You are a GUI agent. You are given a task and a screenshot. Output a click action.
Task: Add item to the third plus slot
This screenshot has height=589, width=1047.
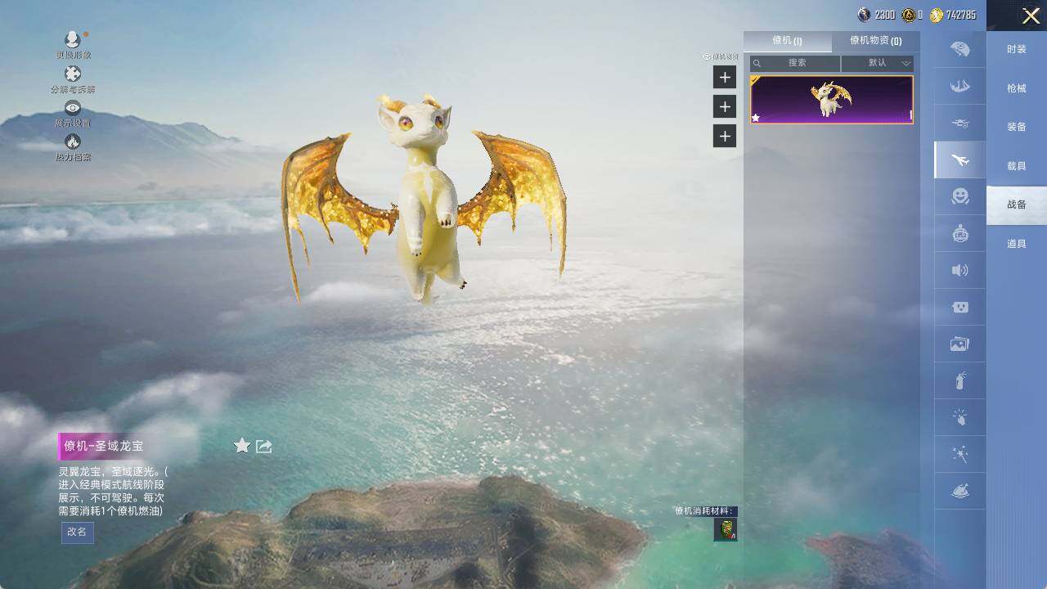tap(725, 136)
